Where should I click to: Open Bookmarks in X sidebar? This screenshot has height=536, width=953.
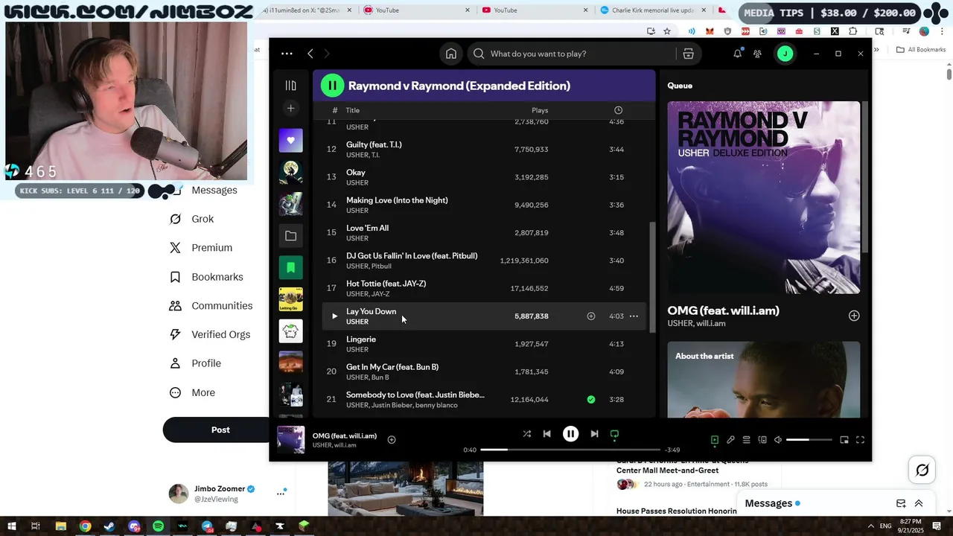(x=206, y=277)
